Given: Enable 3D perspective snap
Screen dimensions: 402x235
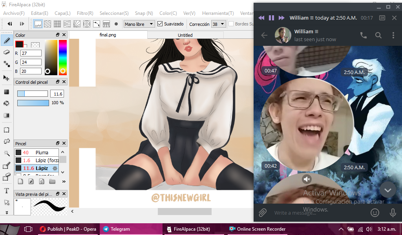Looking at the screenshot, I should pyautogui.click(x=106, y=24).
